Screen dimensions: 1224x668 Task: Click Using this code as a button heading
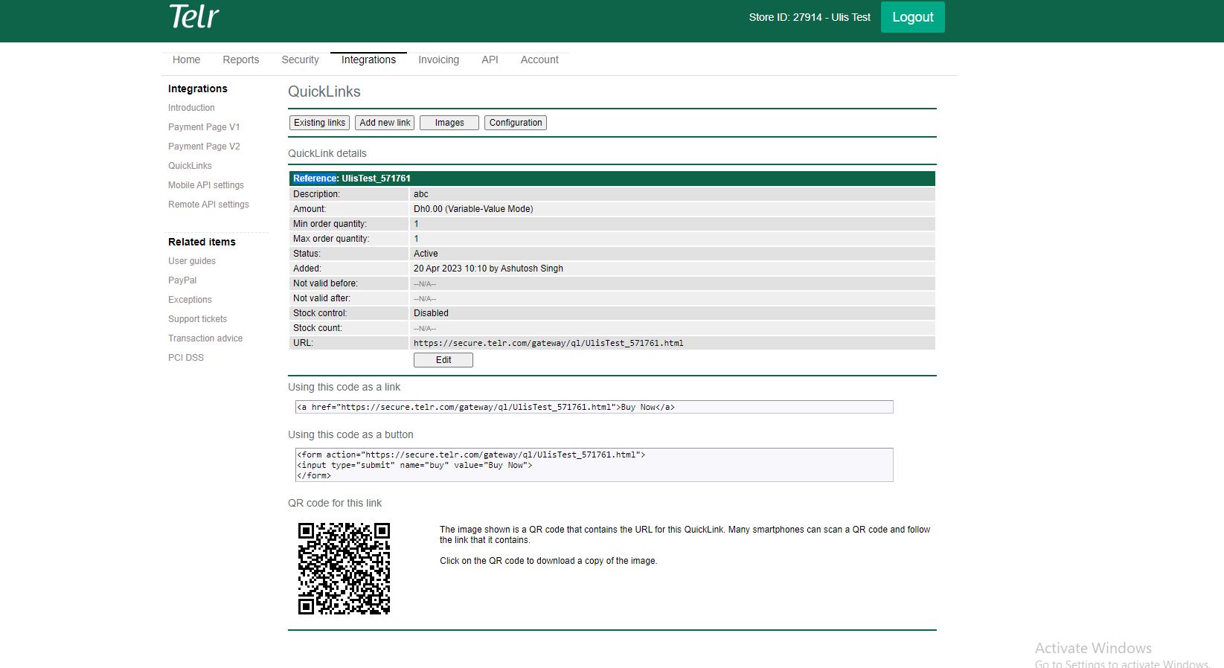click(350, 434)
